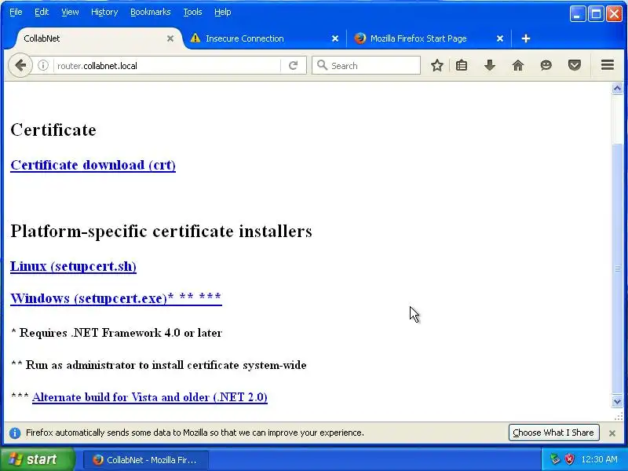Click the notification bar info icon
The image size is (628, 471).
coord(15,433)
